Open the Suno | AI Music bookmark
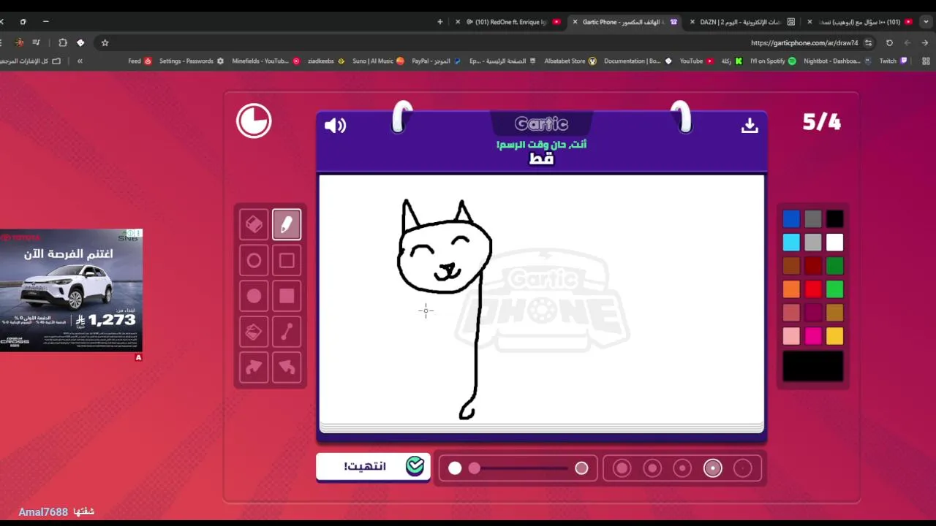This screenshot has height=526, width=936. pyautogui.click(x=378, y=61)
